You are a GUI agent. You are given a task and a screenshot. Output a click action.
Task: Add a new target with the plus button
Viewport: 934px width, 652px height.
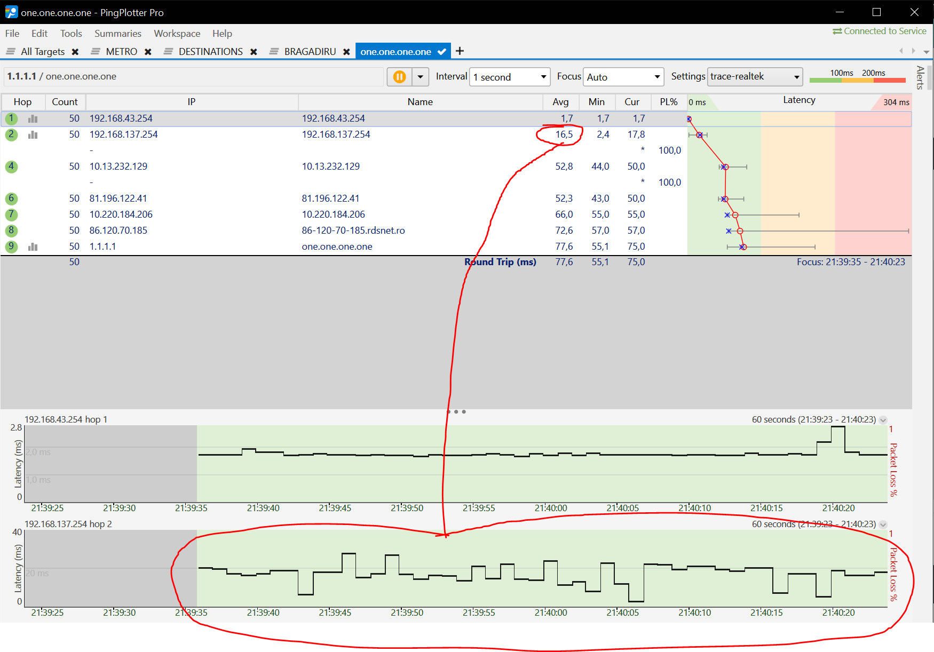(458, 50)
